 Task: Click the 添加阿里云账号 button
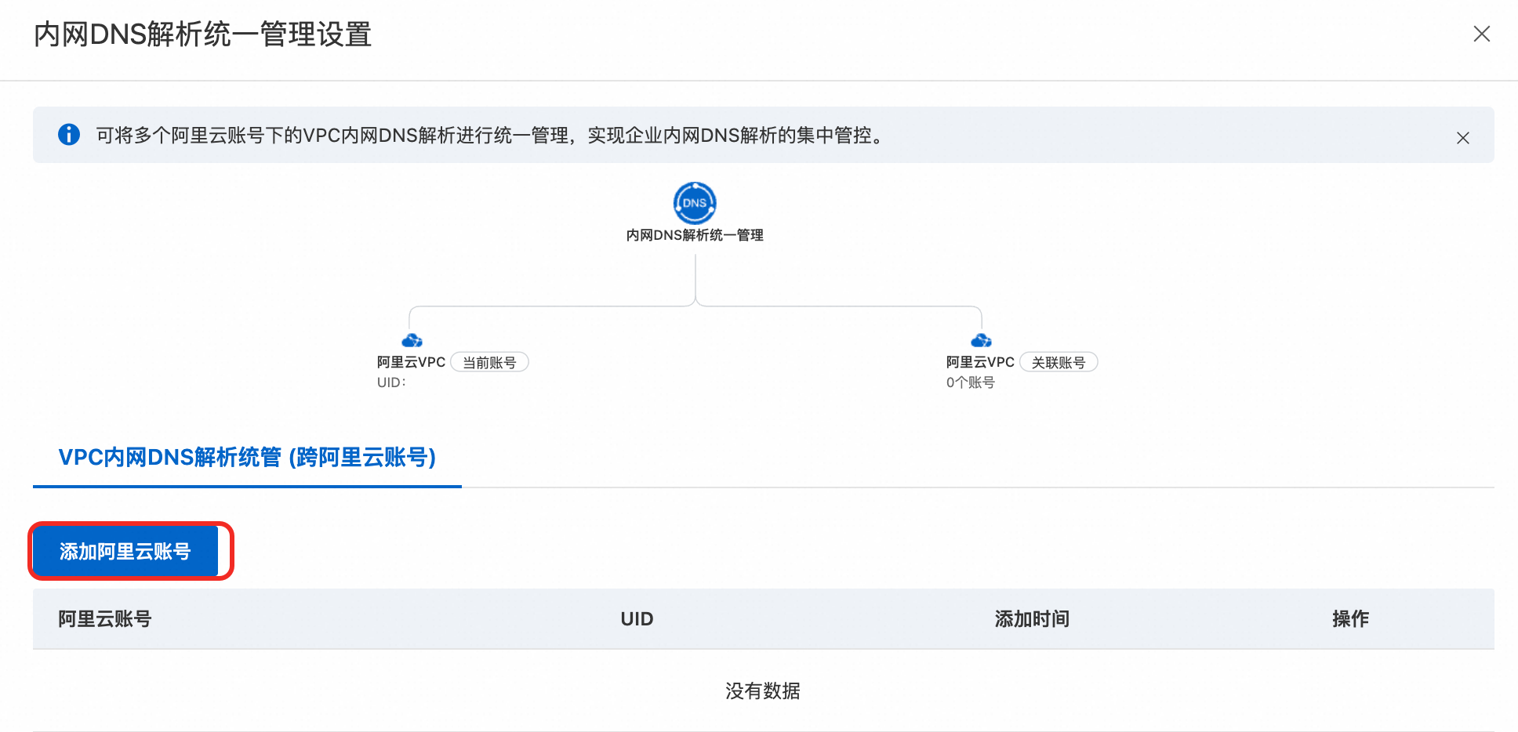125,552
